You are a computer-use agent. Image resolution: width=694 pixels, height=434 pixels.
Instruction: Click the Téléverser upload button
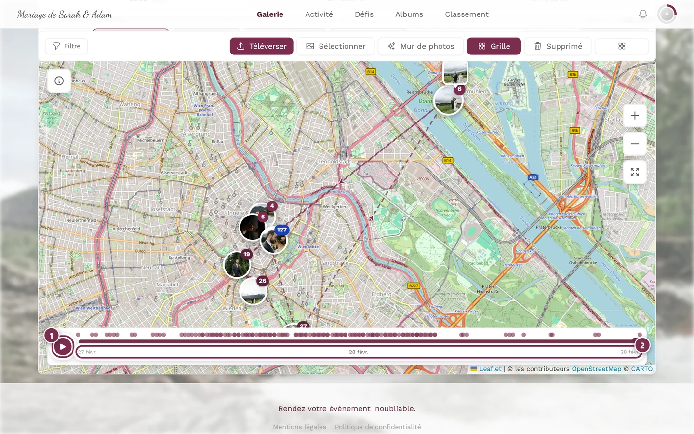coord(262,46)
